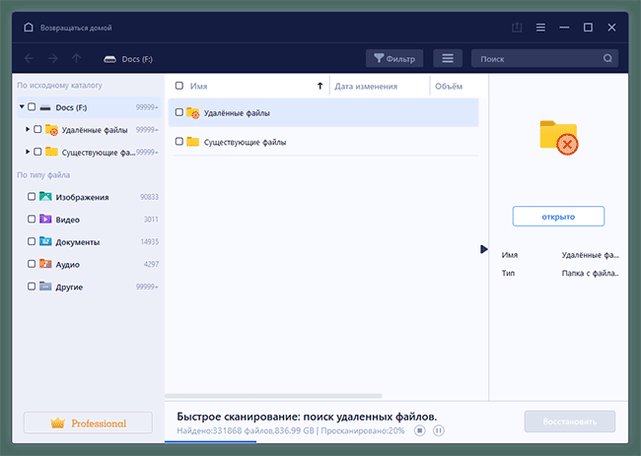This screenshot has height=456, width=641.
Task: Select Удалённые файлы row in file list
Action: [x=323, y=112]
